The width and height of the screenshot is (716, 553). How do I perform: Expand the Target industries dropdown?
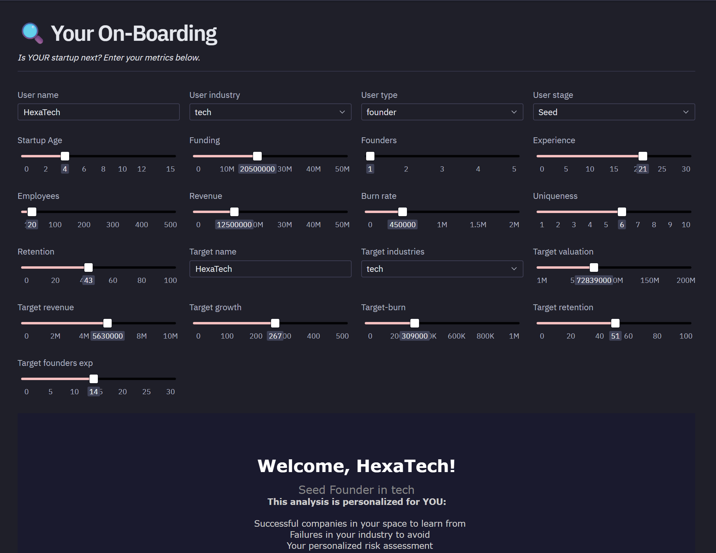click(x=442, y=269)
